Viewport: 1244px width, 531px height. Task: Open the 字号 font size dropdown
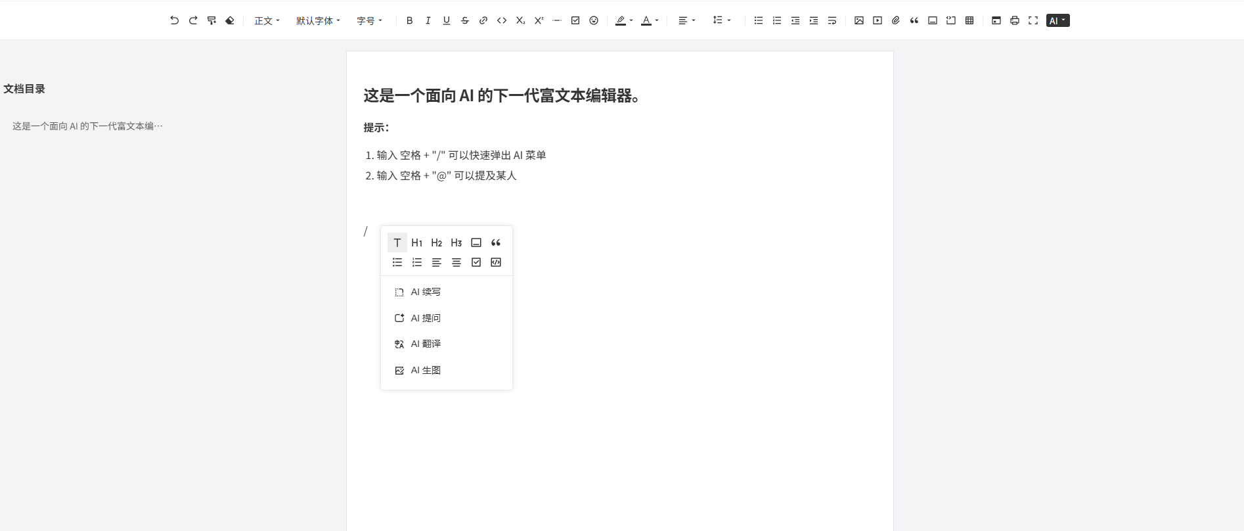(369, 20)
